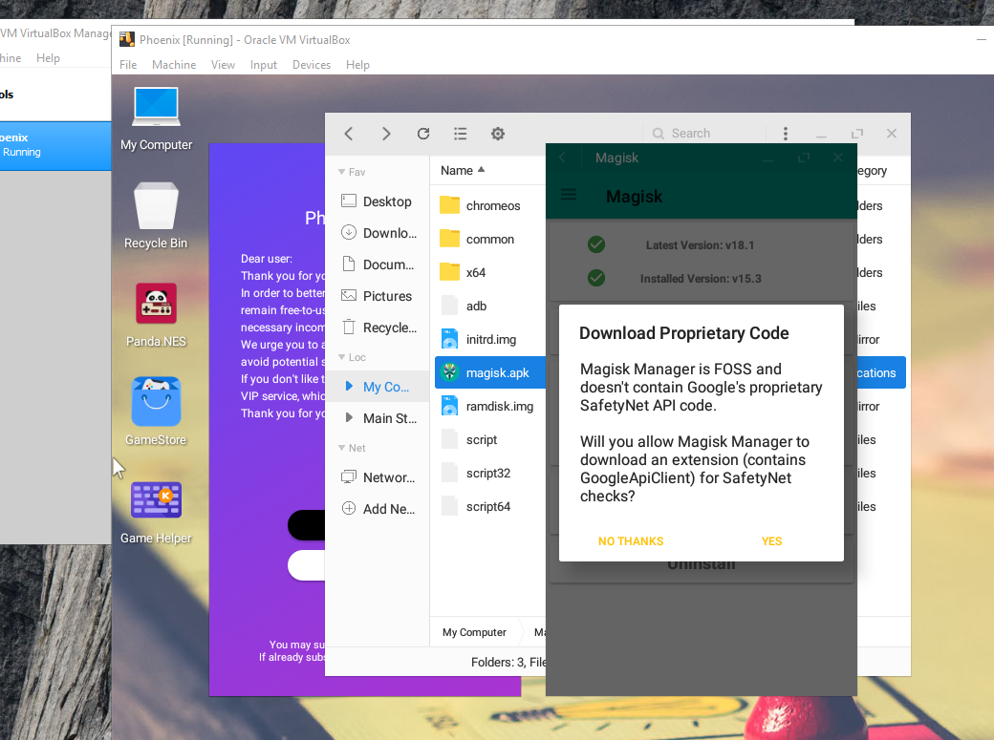
Task: Open the Recycle Bin desktop icon
Action: [x=156, y=216]
